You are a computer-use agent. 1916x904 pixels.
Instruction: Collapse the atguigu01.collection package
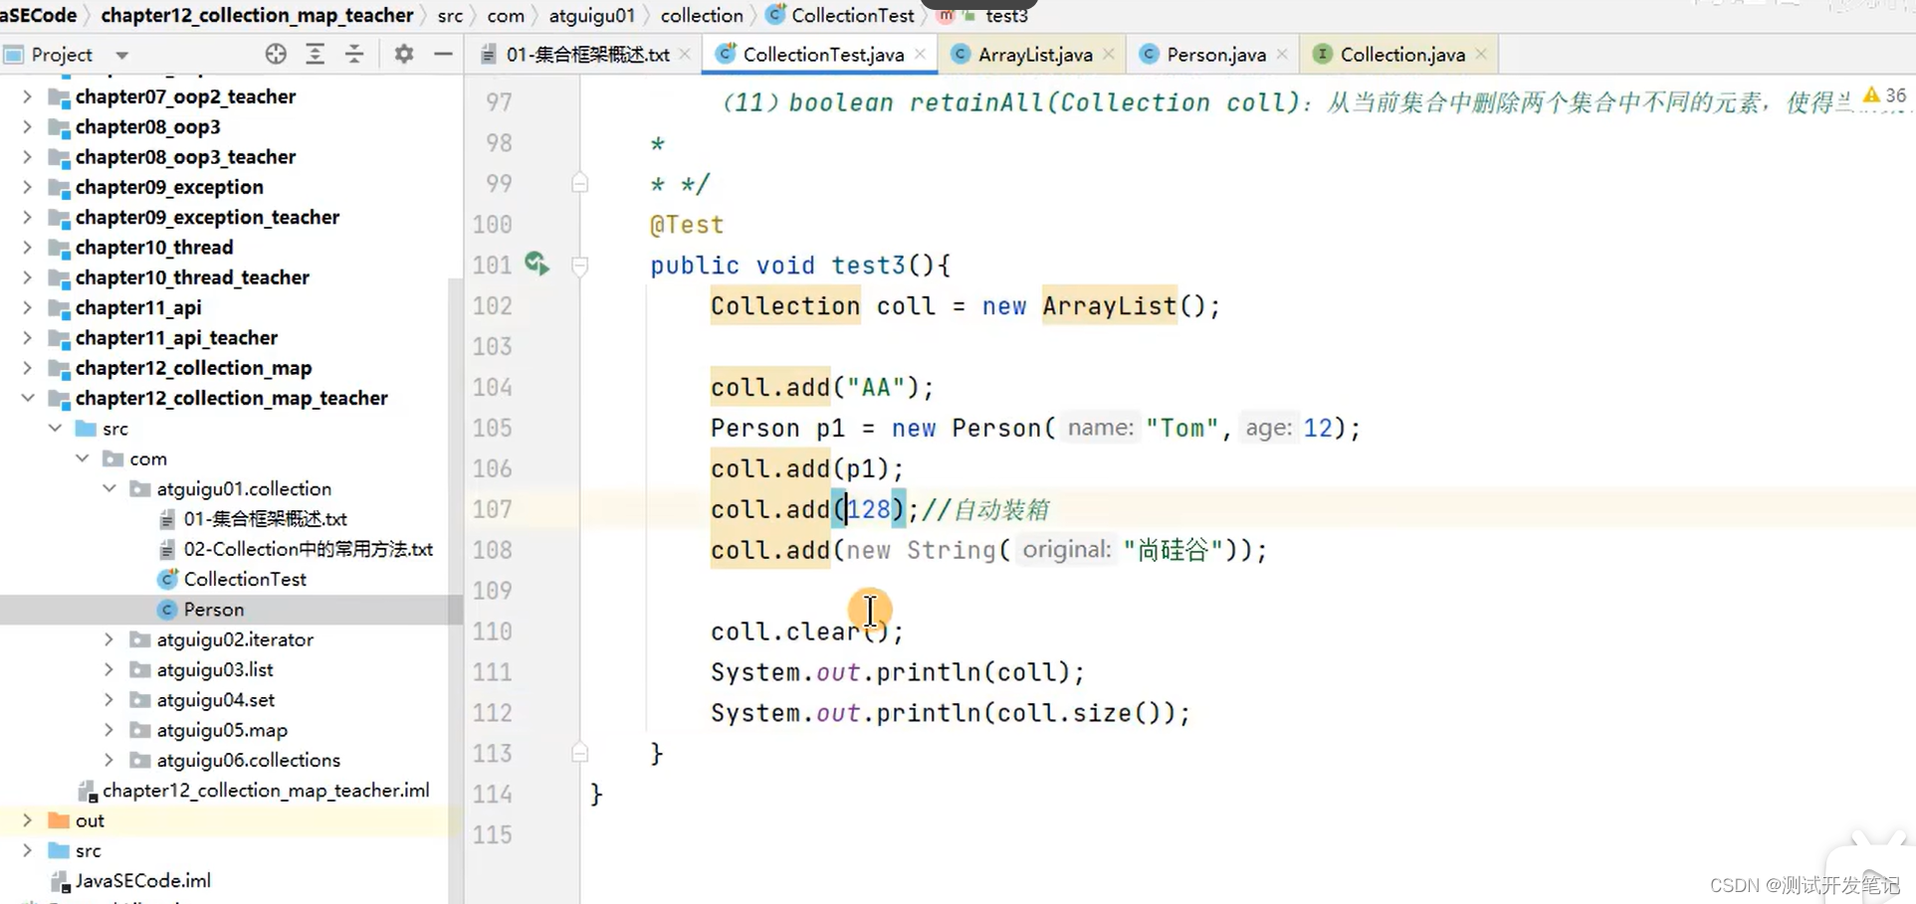pyautogui.click(x=109, y=488)
